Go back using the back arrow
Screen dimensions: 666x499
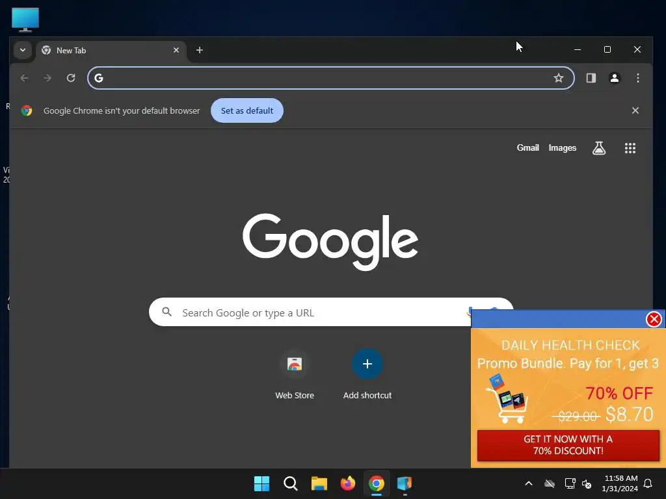[x=24, y=78]
